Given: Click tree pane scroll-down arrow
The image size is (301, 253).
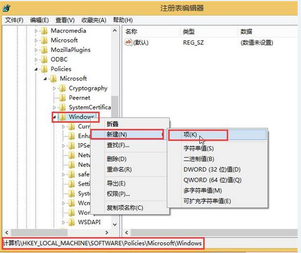Looking at the screenshot, I should coord(115,224).
